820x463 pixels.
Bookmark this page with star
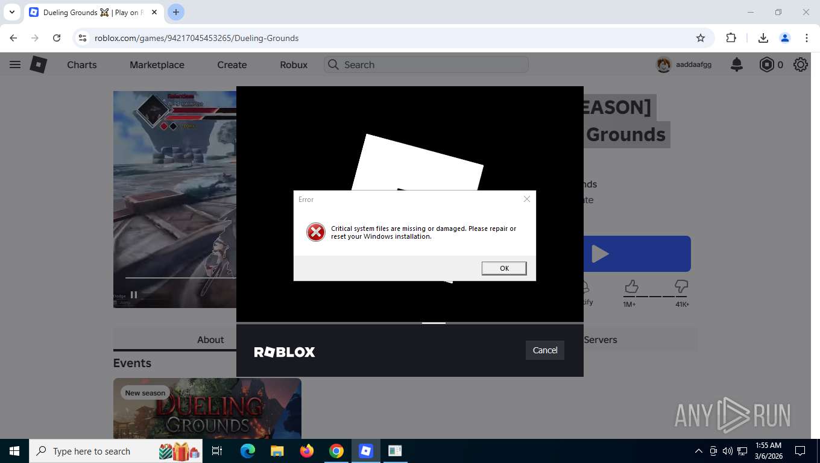point(701,38)
